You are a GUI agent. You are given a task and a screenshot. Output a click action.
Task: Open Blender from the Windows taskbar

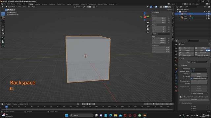point(144,115)
